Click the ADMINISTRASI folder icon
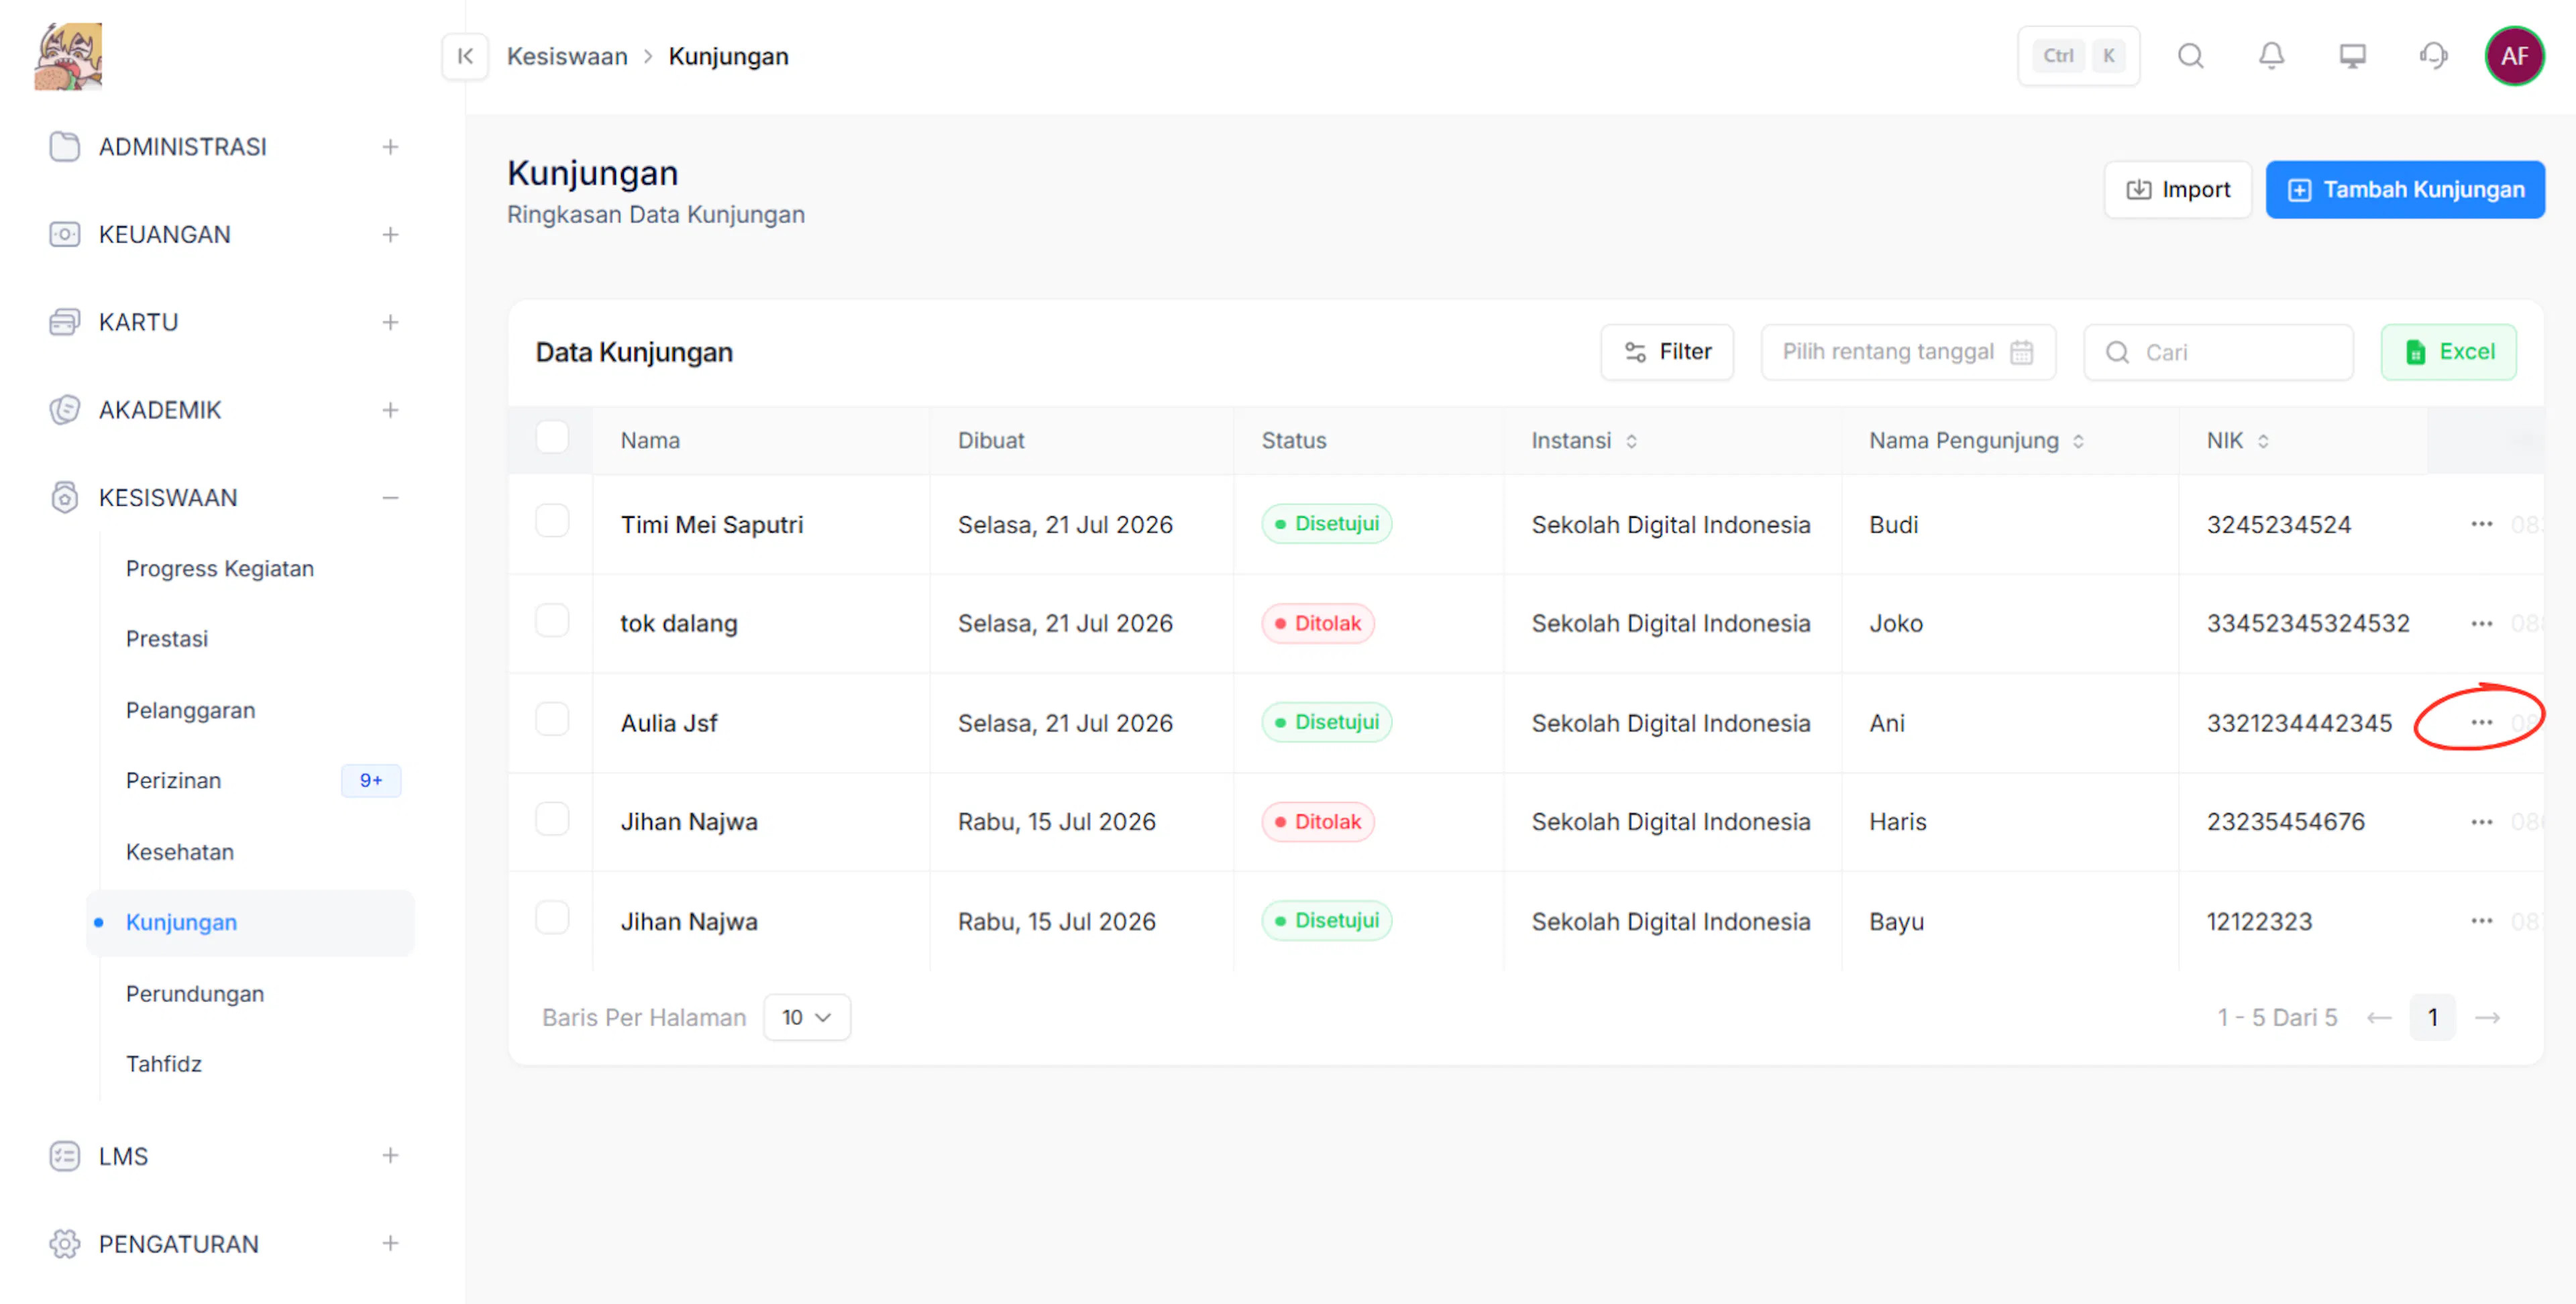This screenshot has width=2576, height=1304. (x=64, y=147)
